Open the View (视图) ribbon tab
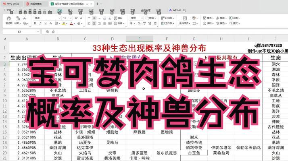This screenshot has height=161, width=288. coord(122,10)
